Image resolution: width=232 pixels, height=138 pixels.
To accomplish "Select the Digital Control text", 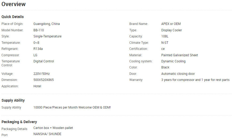I will click(x=44, y=61).
